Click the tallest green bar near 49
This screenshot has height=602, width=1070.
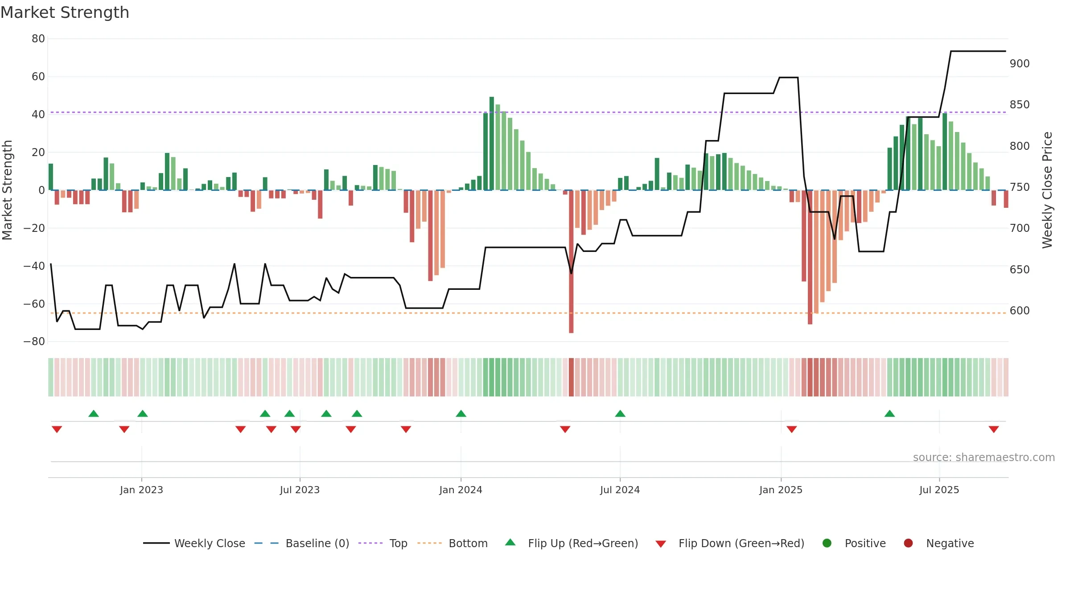click(x=492, y=143)
